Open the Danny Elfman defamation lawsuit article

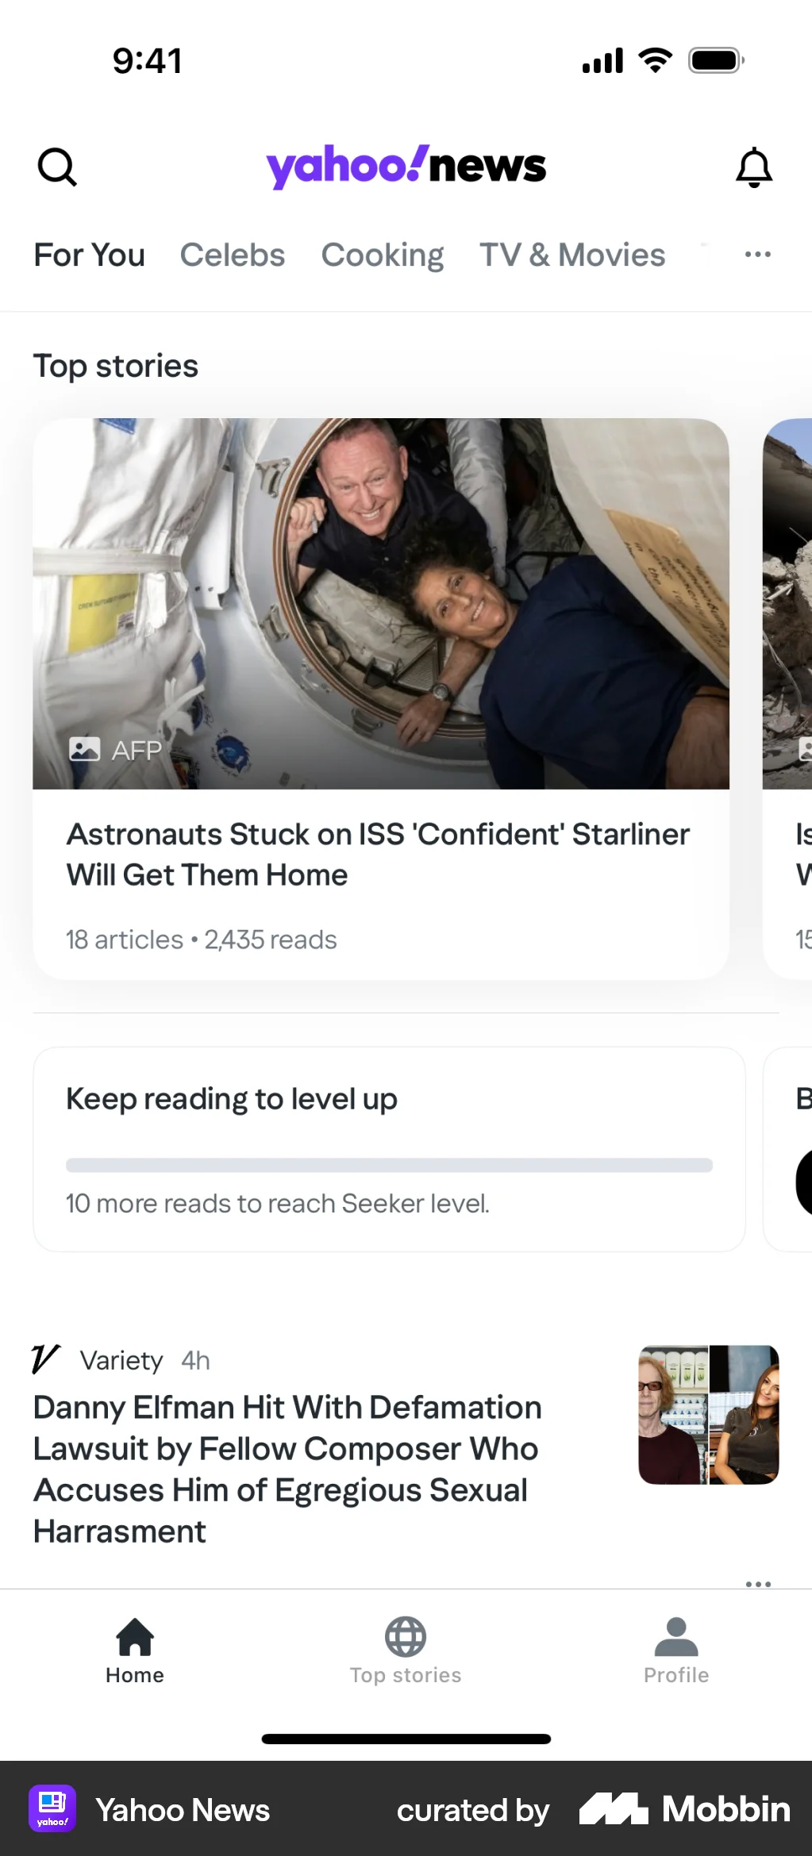coord(287,1468)
